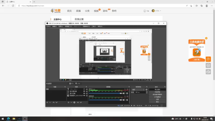The height and width of the screenshot is (121, 215).
Task: Open the 编辑(E) menu in OBS
Action: pos(55,26)
